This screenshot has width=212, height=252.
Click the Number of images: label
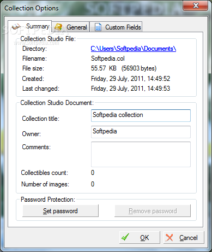pyautogui.click(x=45, y=184)
